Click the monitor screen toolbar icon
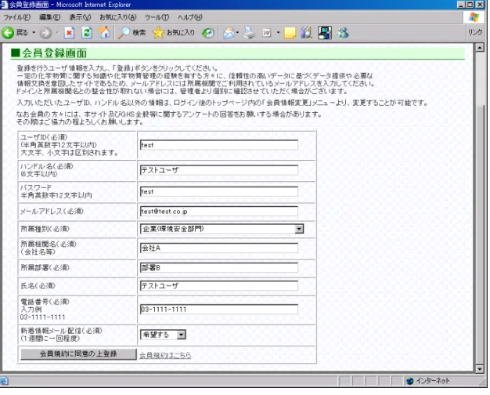 pos(325,33)
